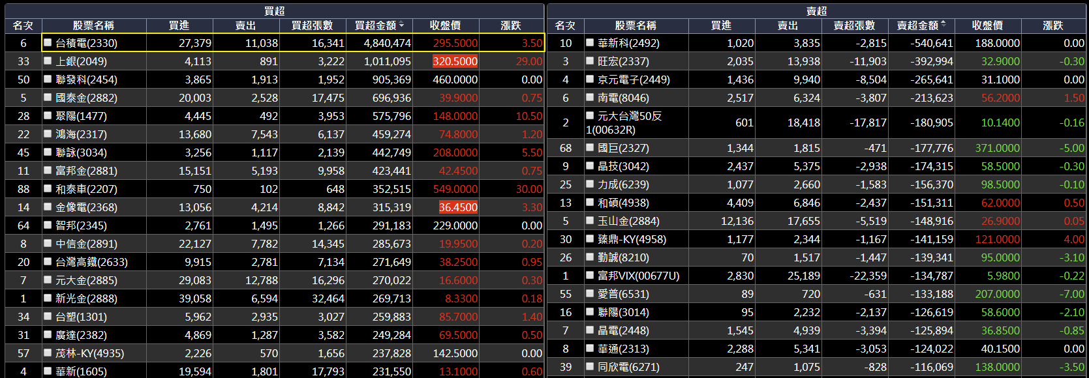Select stock name 茂林-KY(4935)
This screenshot has width=1089, height=378.
click(89, 353)
